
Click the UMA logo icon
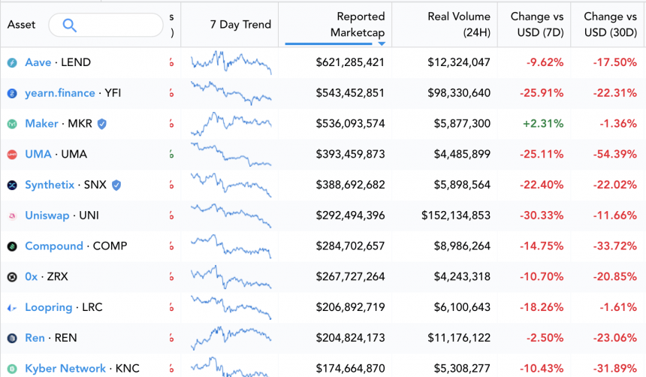[12, 155]
